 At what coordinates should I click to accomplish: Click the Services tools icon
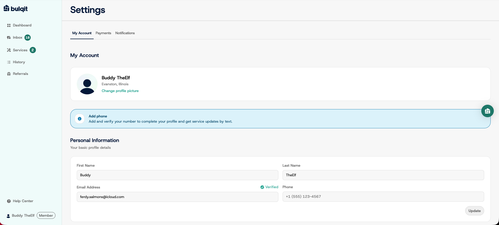pyautogui.click(x=9, y=50)
